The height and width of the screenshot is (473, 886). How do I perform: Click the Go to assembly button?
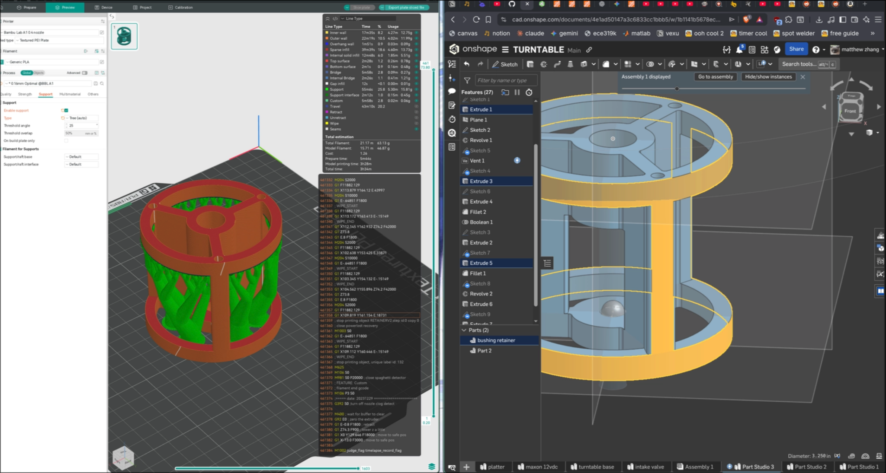pyautogui.click(x=715, y=77)
